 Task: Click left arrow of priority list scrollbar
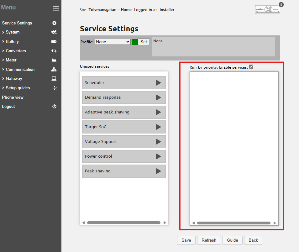coord(194,223)
